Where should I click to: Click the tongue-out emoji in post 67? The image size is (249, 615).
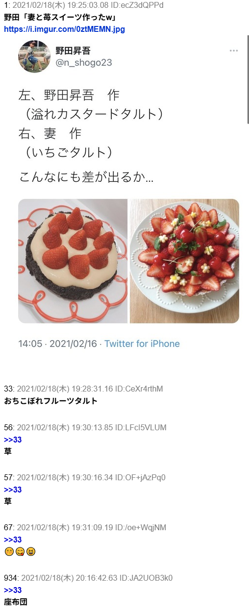[20, 552]
